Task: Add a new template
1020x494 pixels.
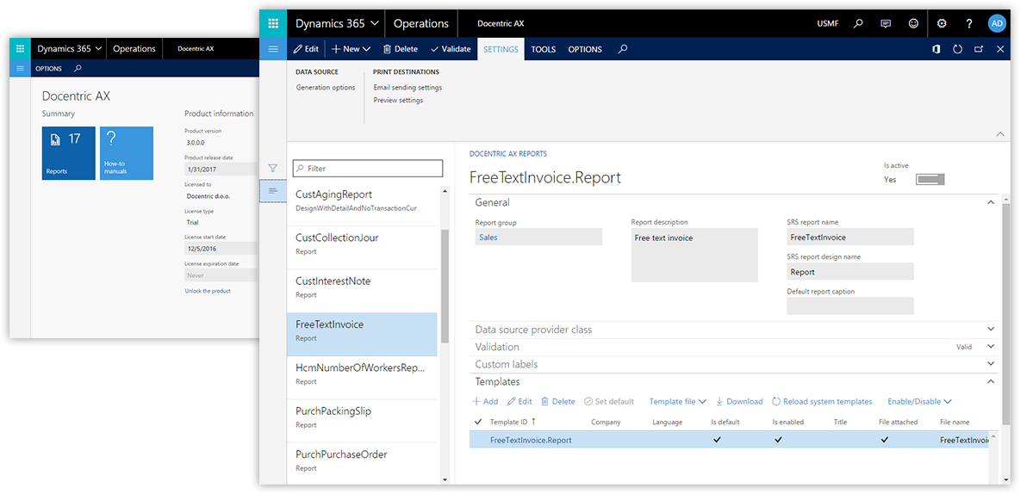Action: click(x=485, y=402)
